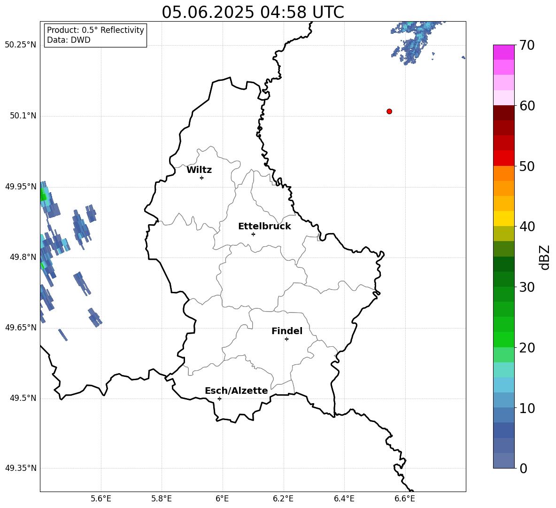556x508 pixels.
Task: Click the 50.1°N latitude label
Action: [23, 116]
